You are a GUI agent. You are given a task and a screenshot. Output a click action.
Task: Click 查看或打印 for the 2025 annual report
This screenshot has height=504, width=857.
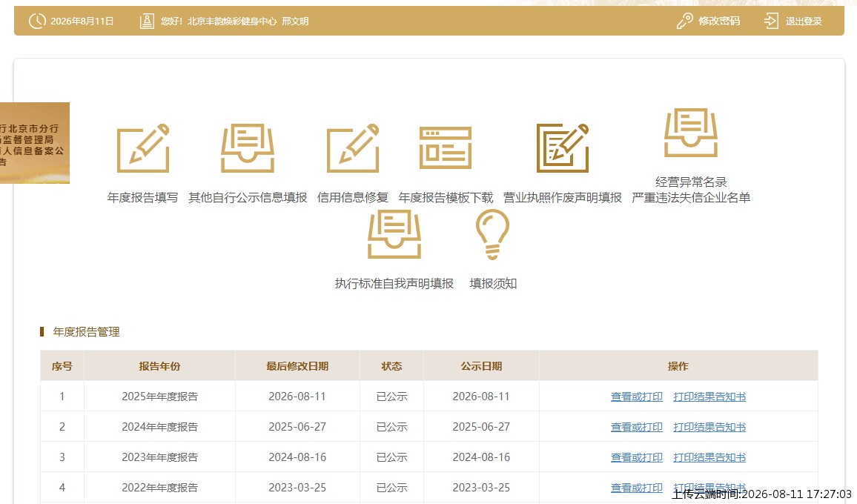click(636, 397)
